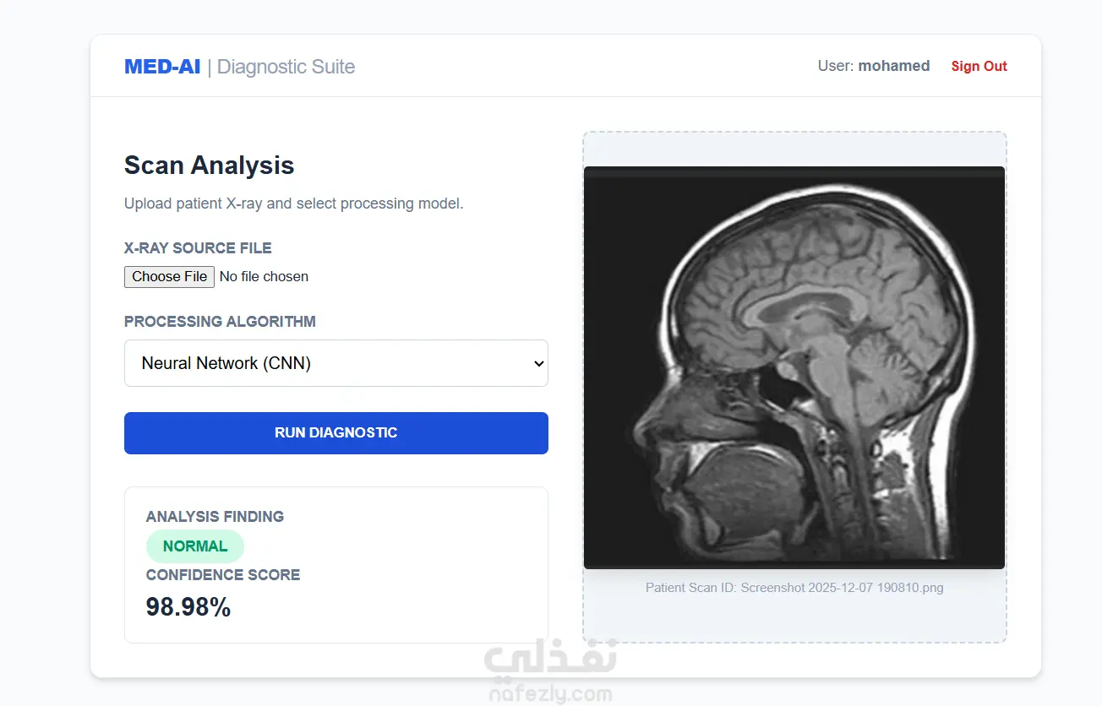Click the dropdown chevron arrow

click(x=538, y=364)
